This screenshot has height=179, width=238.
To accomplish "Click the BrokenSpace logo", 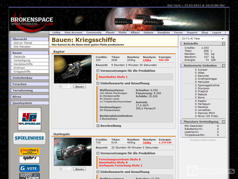I will pyautogui.click(x=32, y=21).
